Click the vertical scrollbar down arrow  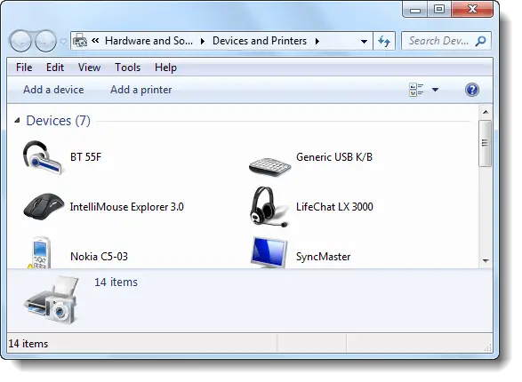[486, 261]
